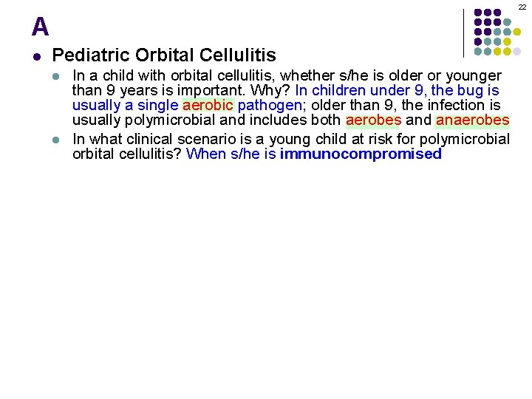The image size is (532, 399).
Task: Click the pale lavender dot in dot grid
Action: tap(516, 52)
